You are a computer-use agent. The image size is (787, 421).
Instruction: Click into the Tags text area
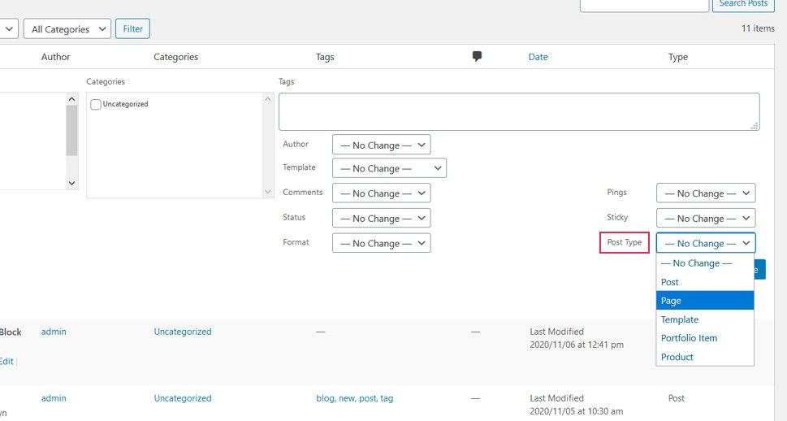[519, 111]
